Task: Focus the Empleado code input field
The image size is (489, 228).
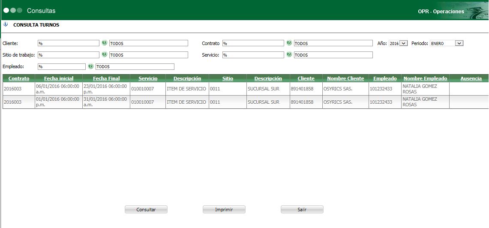Action: [61, 66]
